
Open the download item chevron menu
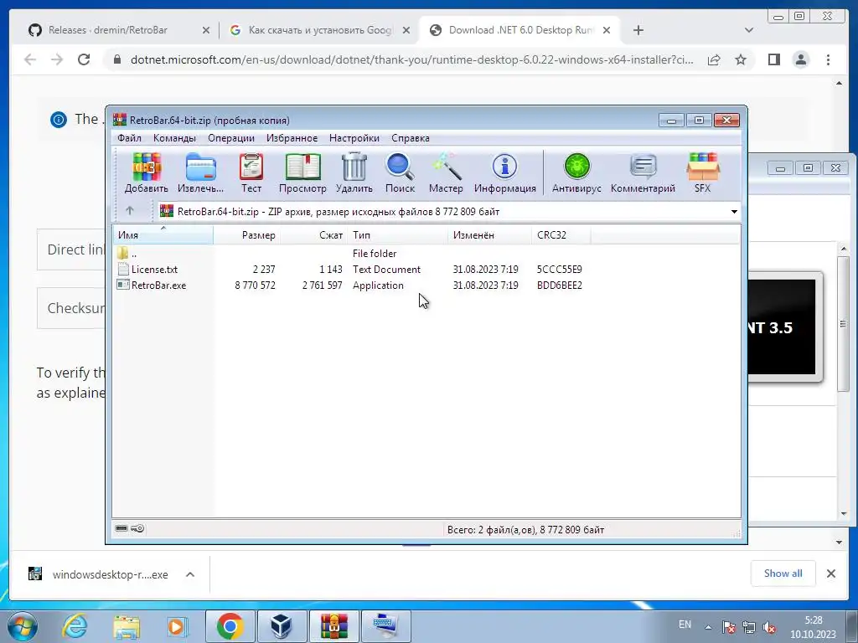190,574
